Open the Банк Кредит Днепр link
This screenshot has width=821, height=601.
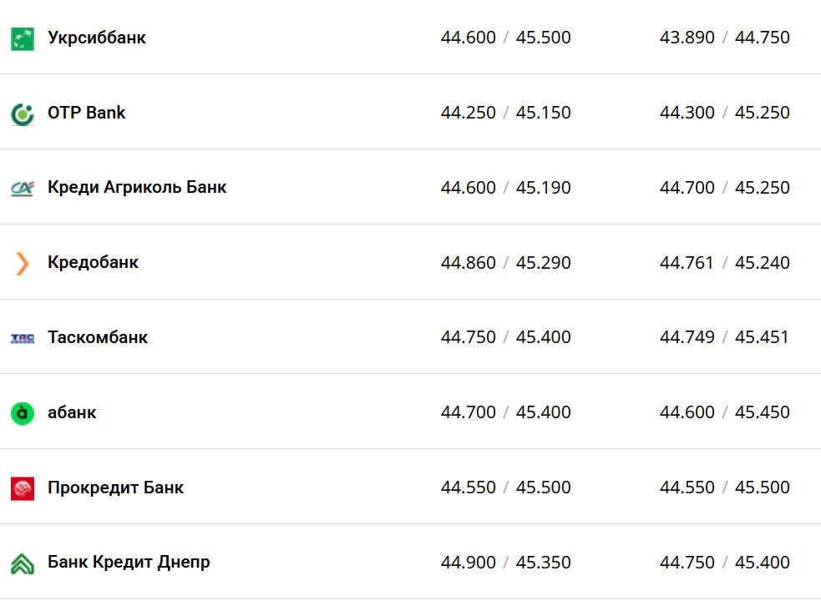pyautogui.click(x=129, y=562)
